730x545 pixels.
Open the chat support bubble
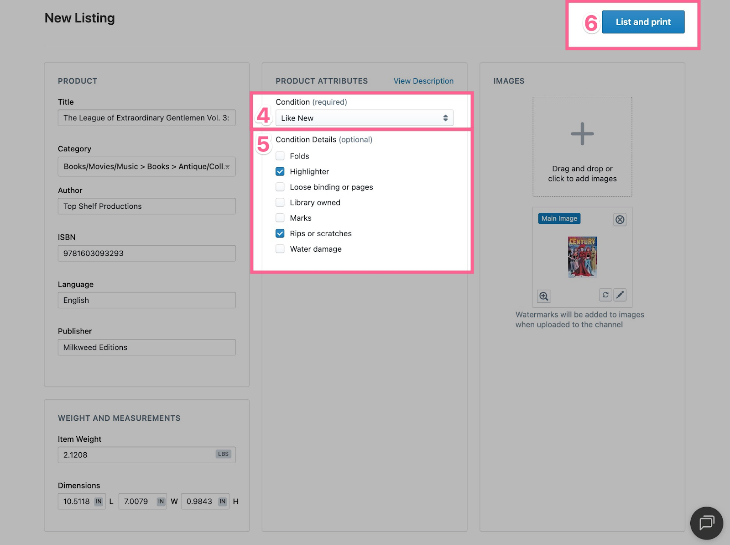coord(706,523)
